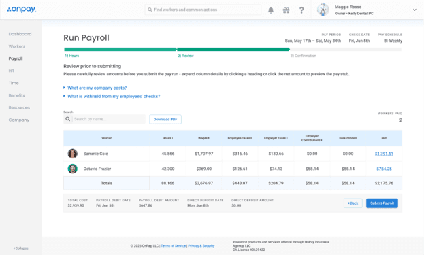Expand the account dropdown chevron

414,10
